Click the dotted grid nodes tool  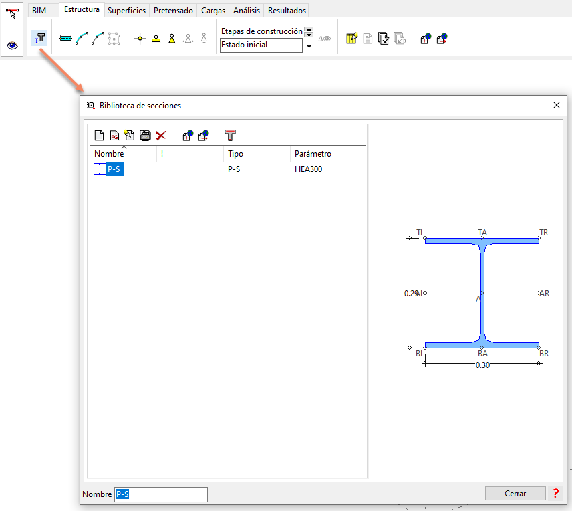tap(114, 39)
